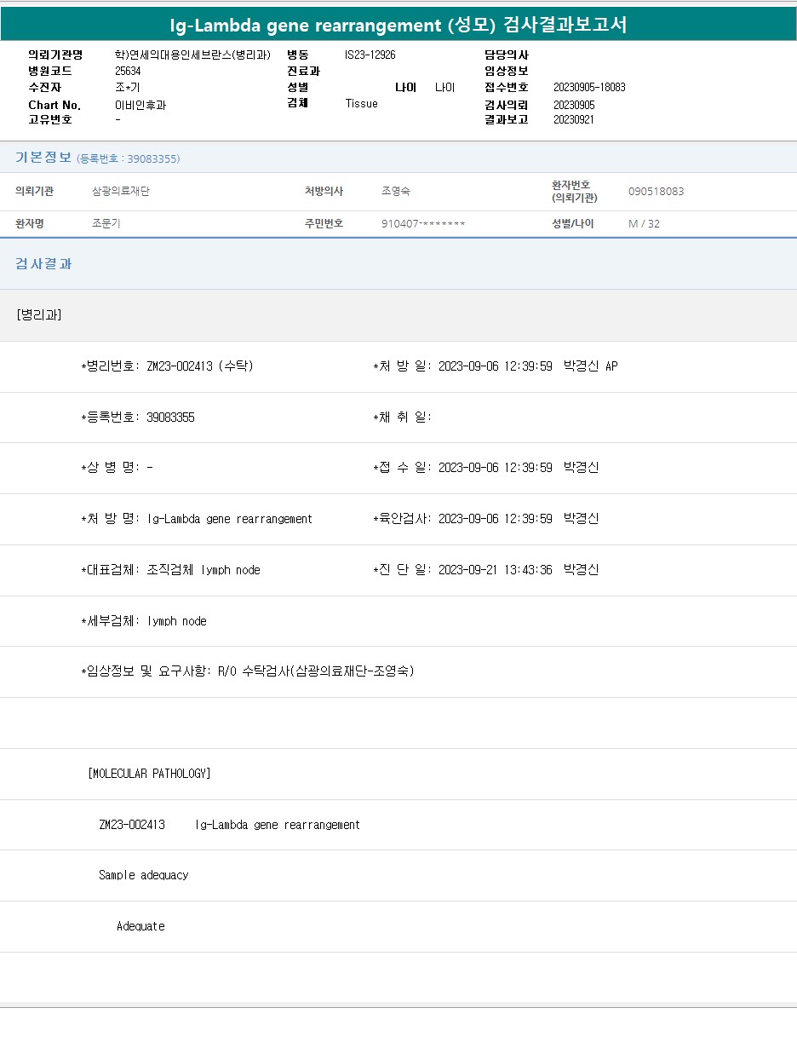Click the 검사결과 section heading
The width and height of the screenshot is (797, 1054).
point(44,264)
